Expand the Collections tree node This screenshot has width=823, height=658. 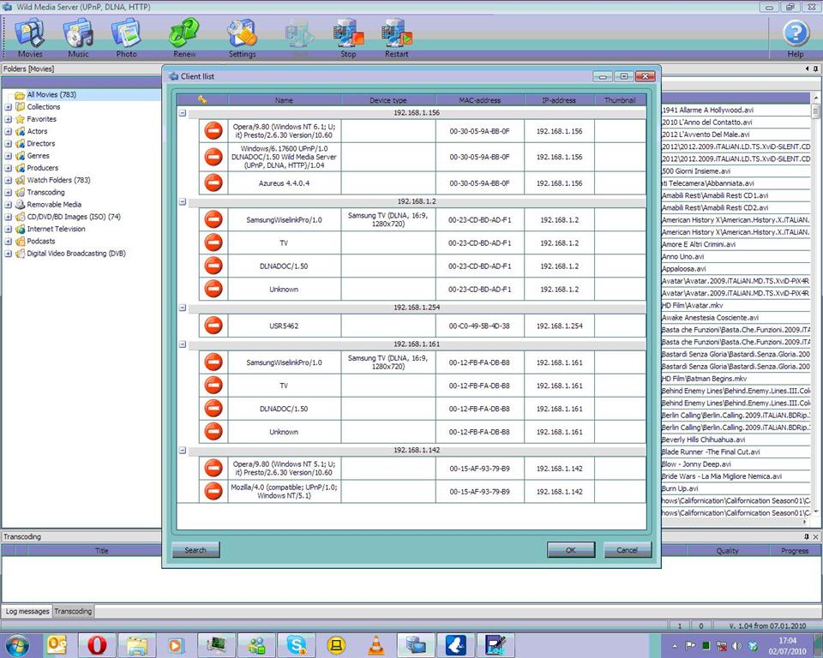[9, 106]
